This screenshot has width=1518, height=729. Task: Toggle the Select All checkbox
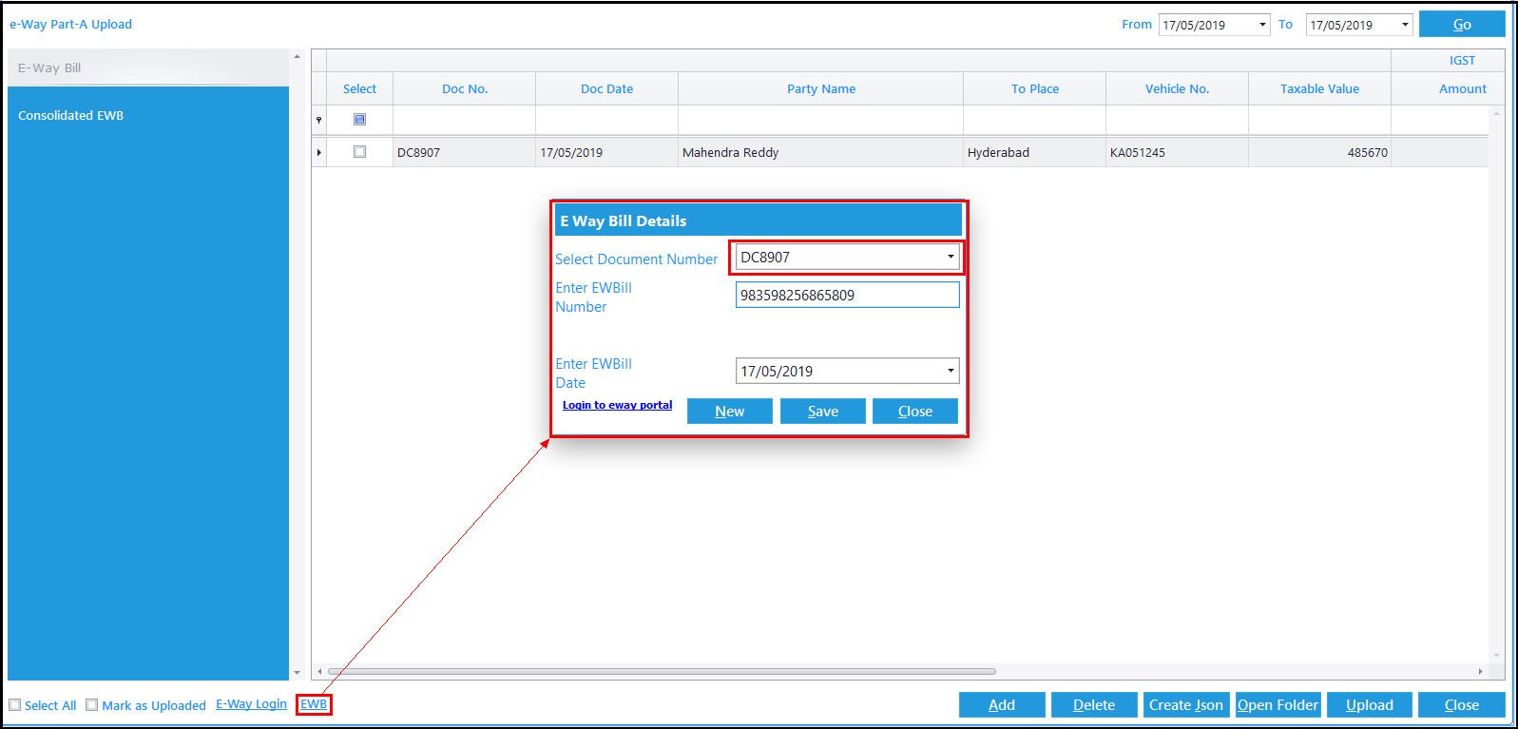(15, 704)
